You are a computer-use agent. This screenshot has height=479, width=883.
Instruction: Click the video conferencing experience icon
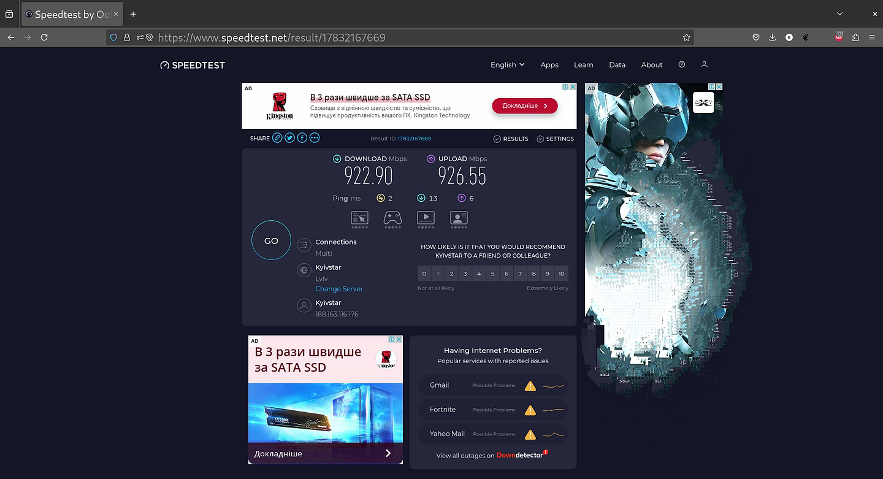point(459,218)
